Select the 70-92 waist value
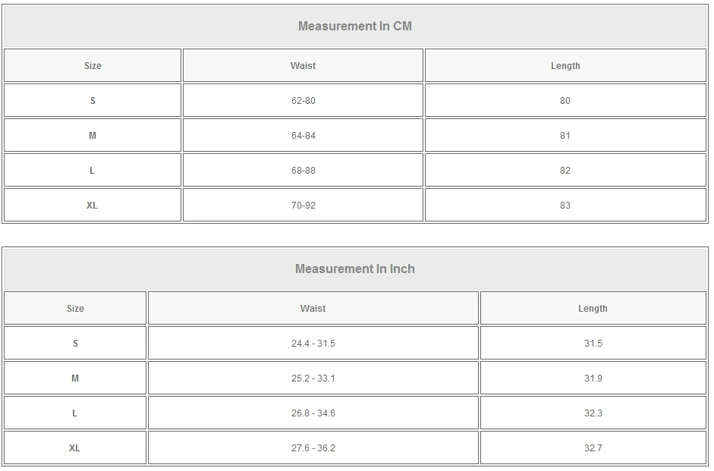 [x=303, y=206]
